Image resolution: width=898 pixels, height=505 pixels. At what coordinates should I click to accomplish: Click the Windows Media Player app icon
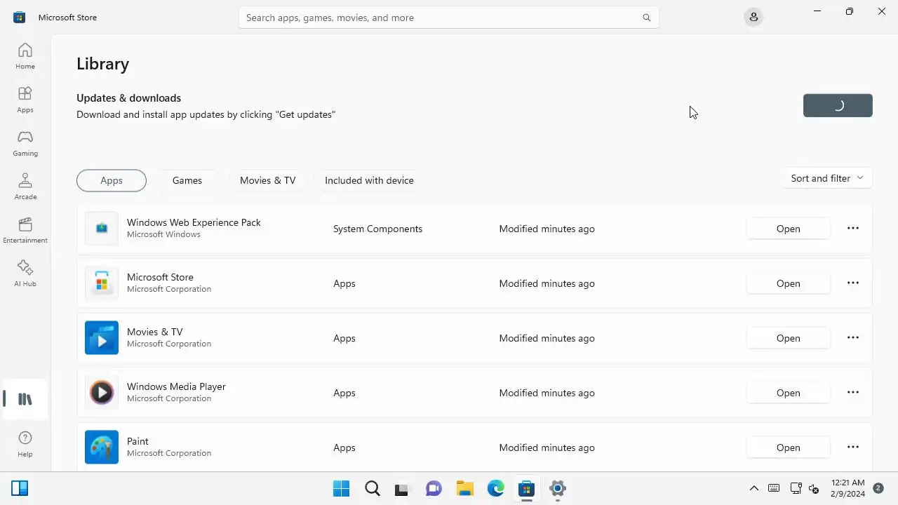pos(102,393)
